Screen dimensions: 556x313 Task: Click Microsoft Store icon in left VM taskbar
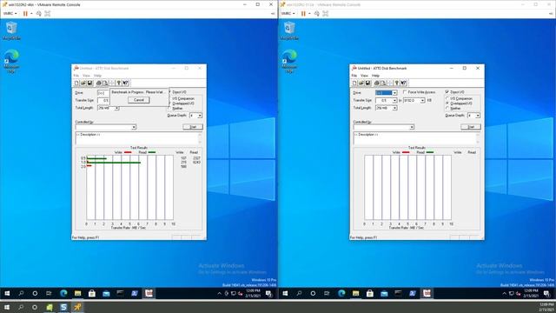[92, 293]
